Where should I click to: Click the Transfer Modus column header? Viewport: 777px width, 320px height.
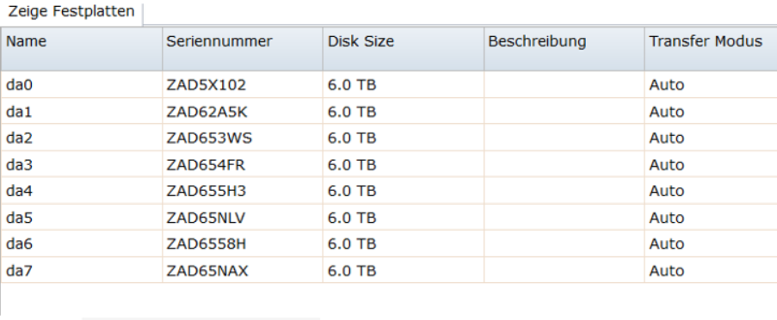click(711, 48)
